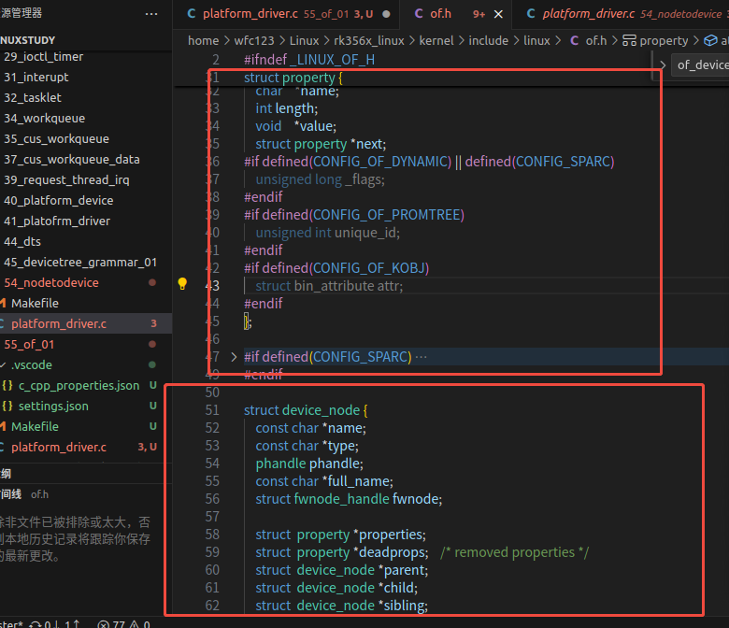This screenshot has width=729, height=628.
Task: Click 'struct bin_attribute attr;' line
Action: coord(329,286)
